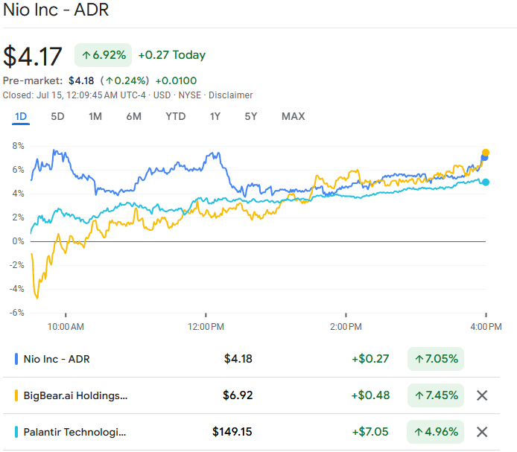
Task: Click the teal Palantir color bar
Action: (16, 432)
